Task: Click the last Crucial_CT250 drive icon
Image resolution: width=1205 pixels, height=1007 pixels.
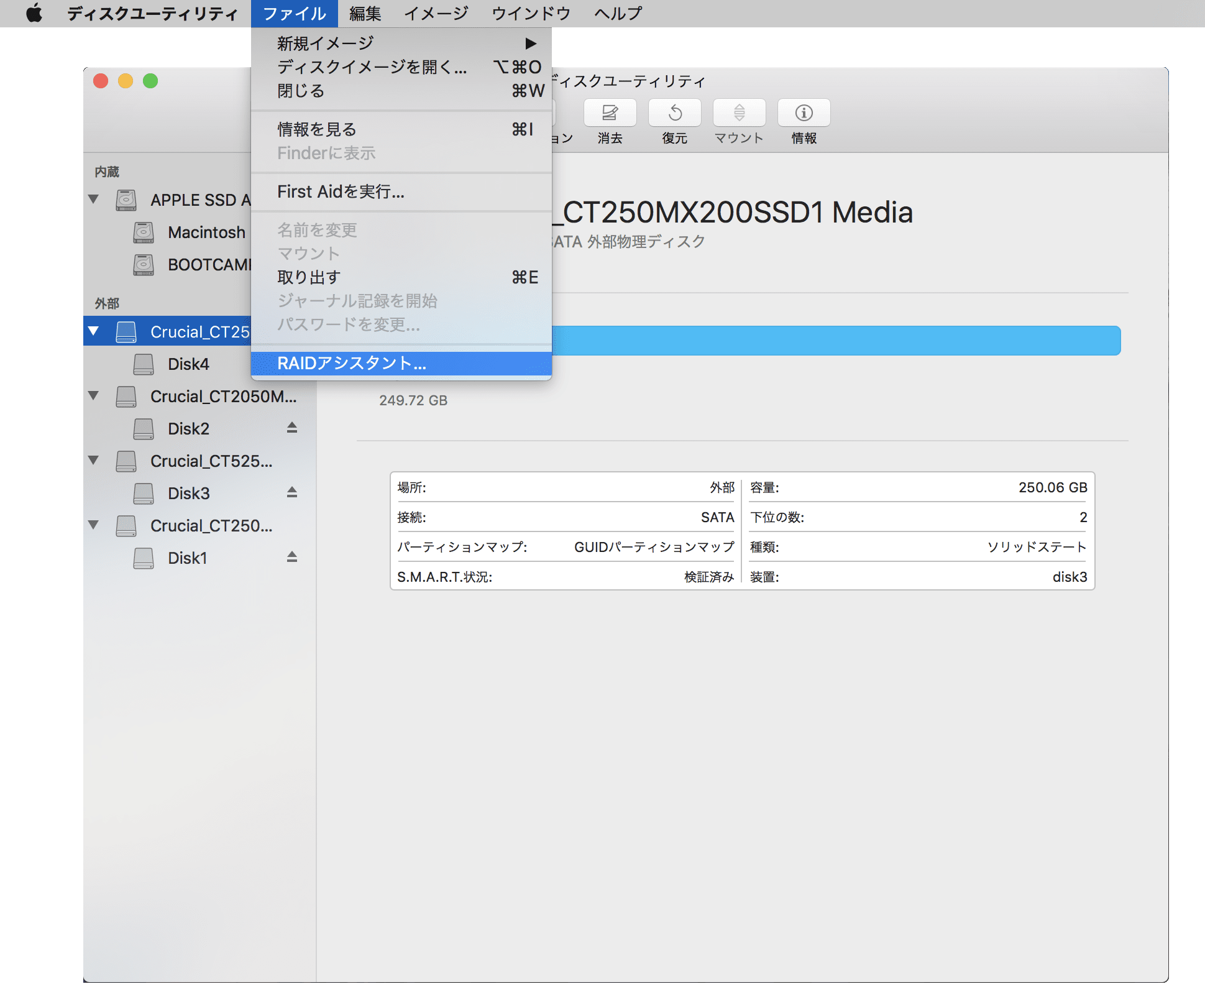Action: click(126, 526)
